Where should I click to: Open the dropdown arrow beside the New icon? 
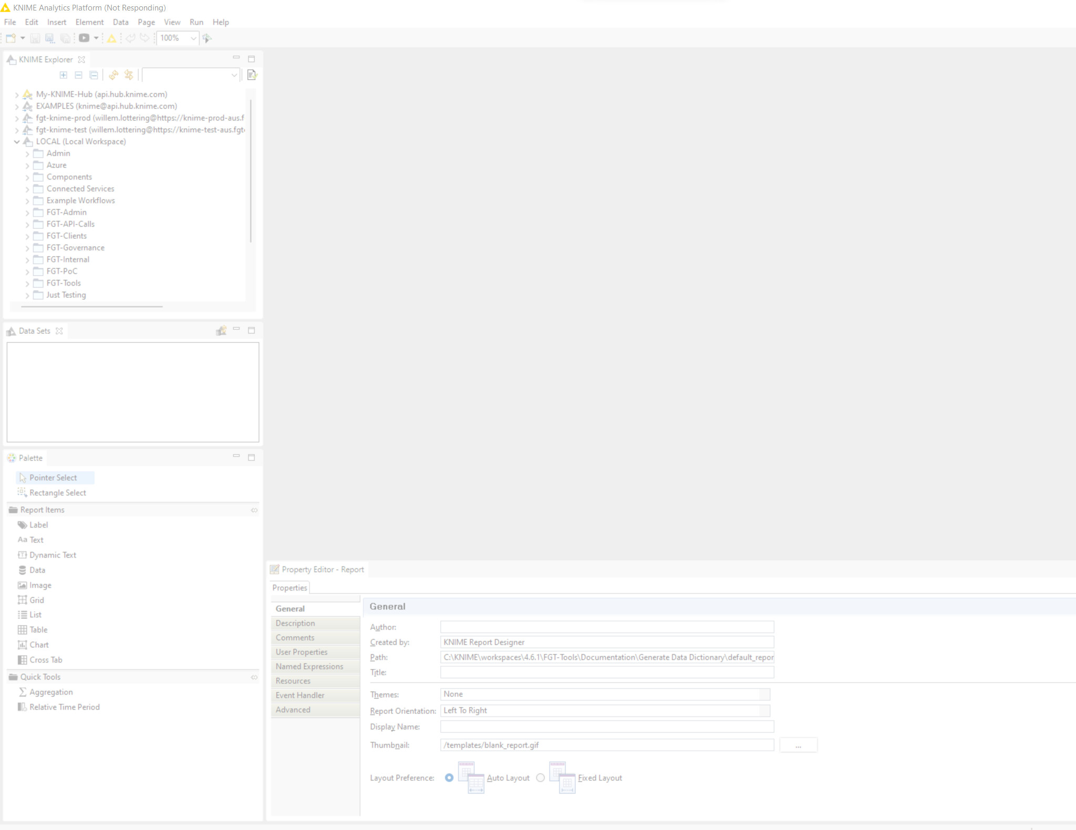click(23, 38)
